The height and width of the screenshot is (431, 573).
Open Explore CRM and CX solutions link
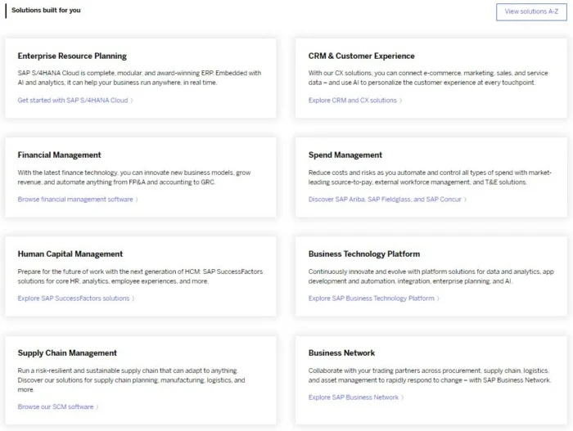click(352, 100)
